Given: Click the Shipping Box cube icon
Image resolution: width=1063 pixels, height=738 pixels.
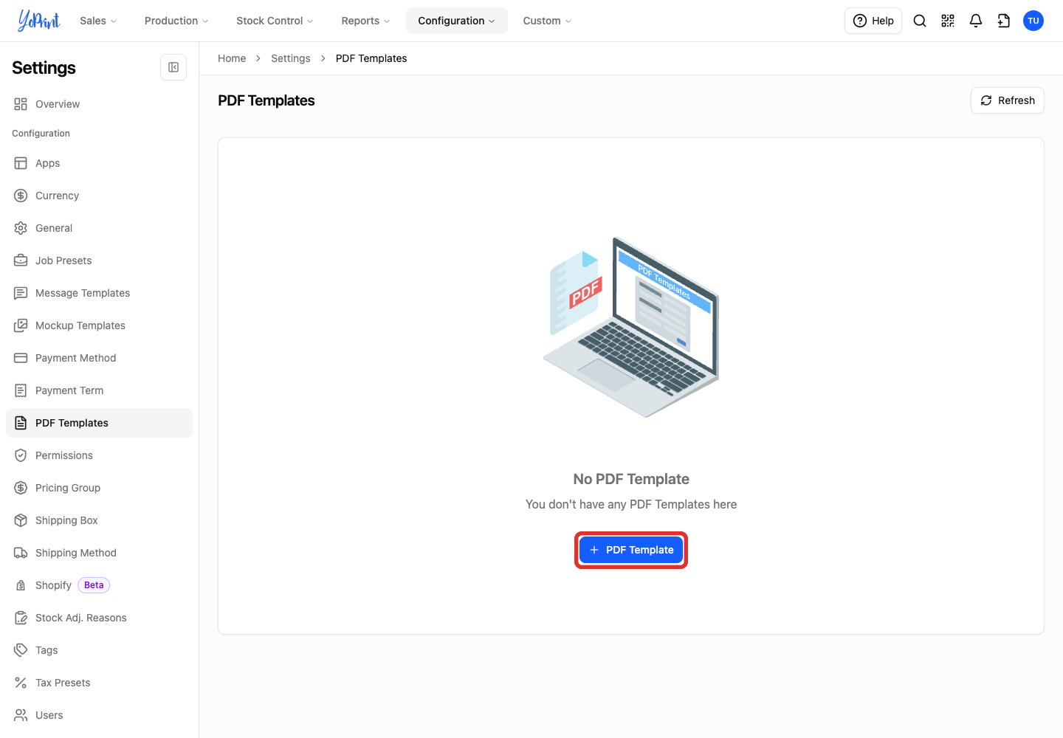Looking at the screenshot, I should pos(21,520).
